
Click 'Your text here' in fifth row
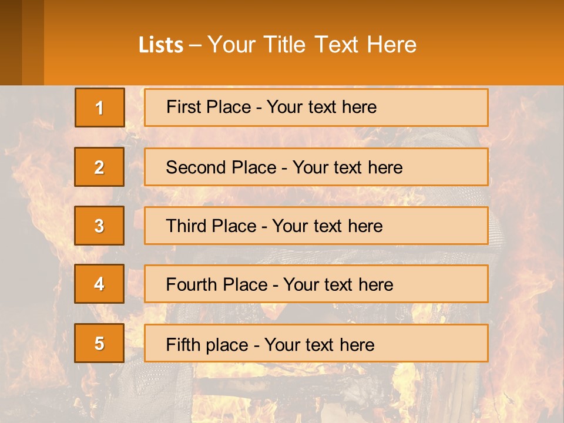(x=319, y=344)
